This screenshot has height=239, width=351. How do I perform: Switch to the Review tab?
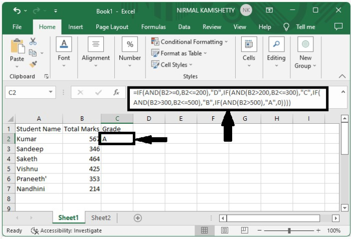[x=212, y=27]
